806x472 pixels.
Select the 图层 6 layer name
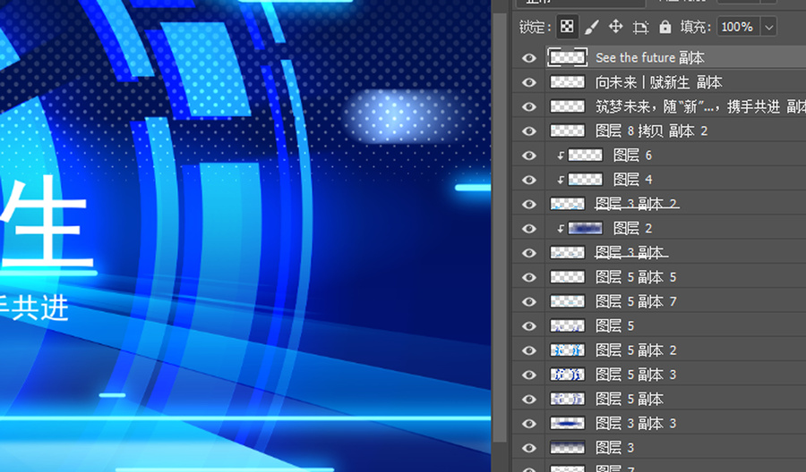[633, 155]
